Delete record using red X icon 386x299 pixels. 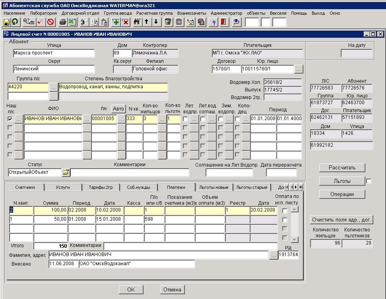point(125,22)
